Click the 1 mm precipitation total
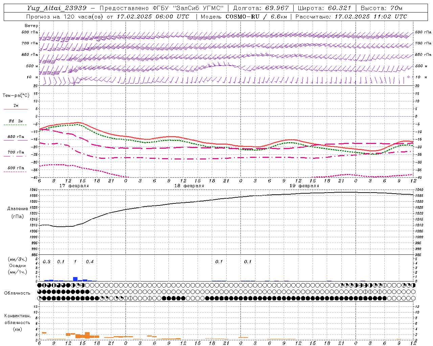The width and height of the screenshot is (433, 346). tap(75, 262)
